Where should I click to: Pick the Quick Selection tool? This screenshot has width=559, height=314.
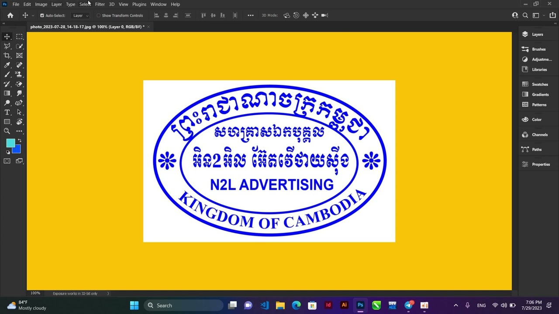click(x=19, y=46)
